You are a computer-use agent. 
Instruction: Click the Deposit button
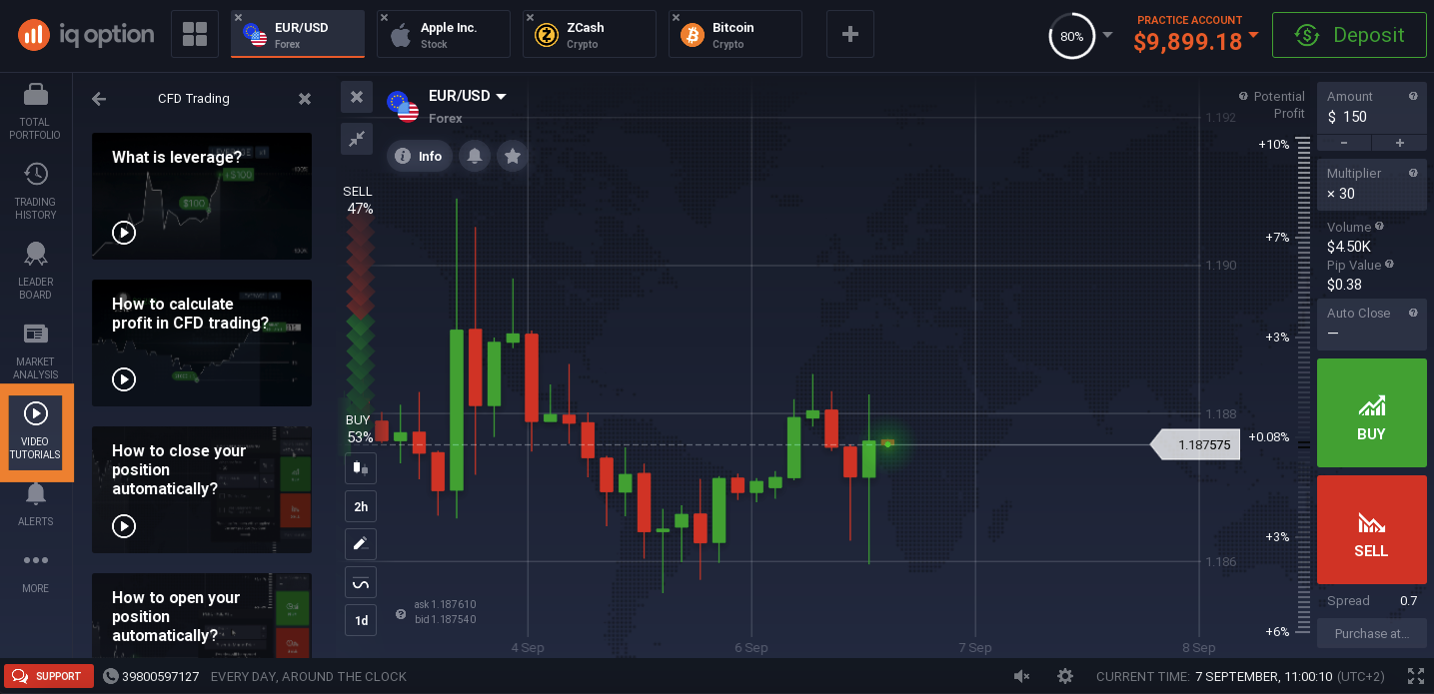pyautogui.click(x=1349, y=35)
